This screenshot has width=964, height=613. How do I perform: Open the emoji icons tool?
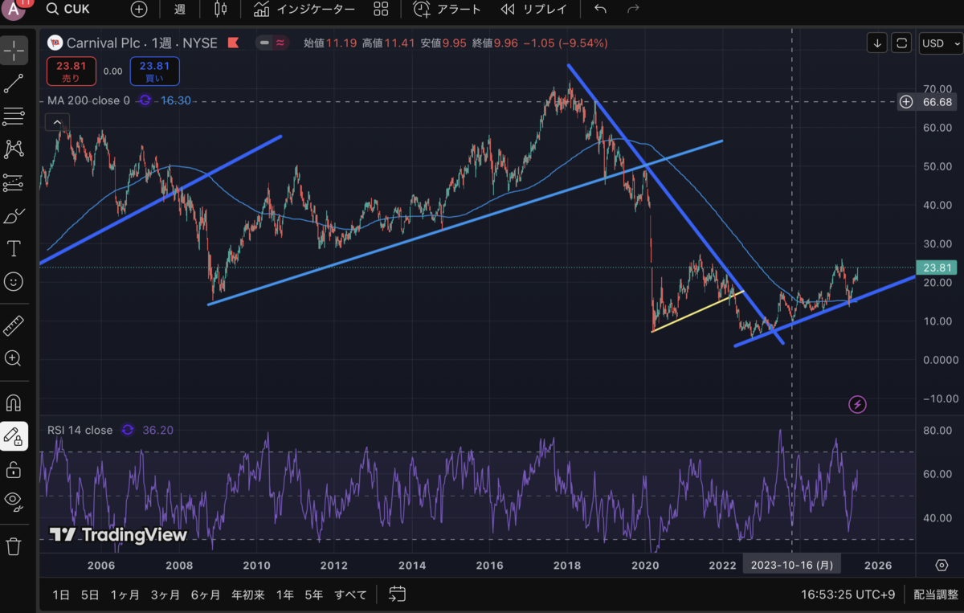tap(14, 282)
